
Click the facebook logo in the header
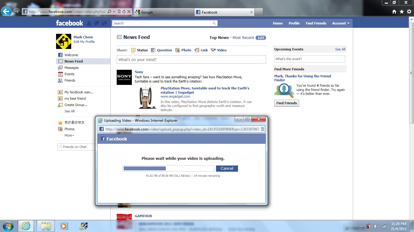[x=69, y=23]
